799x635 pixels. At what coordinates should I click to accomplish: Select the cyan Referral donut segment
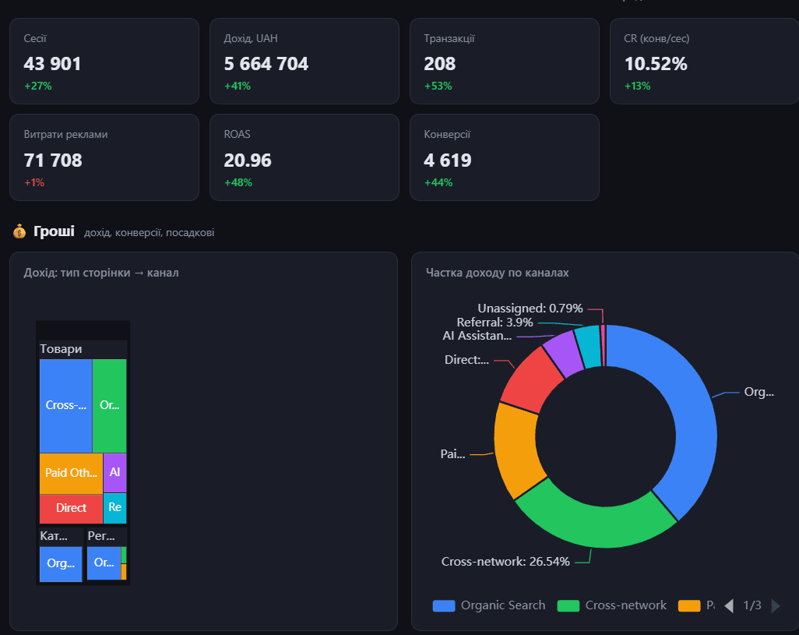589,347
